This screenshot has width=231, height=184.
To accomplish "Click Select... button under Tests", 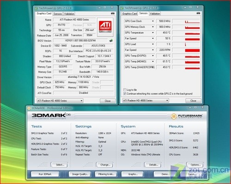I will click(x=60, y=165).
